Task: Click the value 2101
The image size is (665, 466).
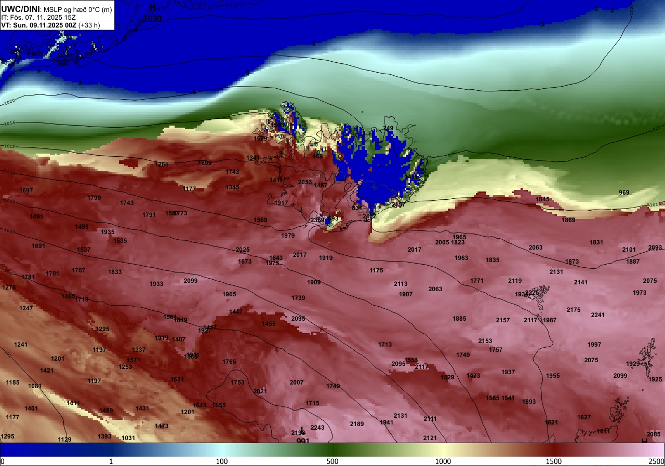Action: (x=629, y=250)
